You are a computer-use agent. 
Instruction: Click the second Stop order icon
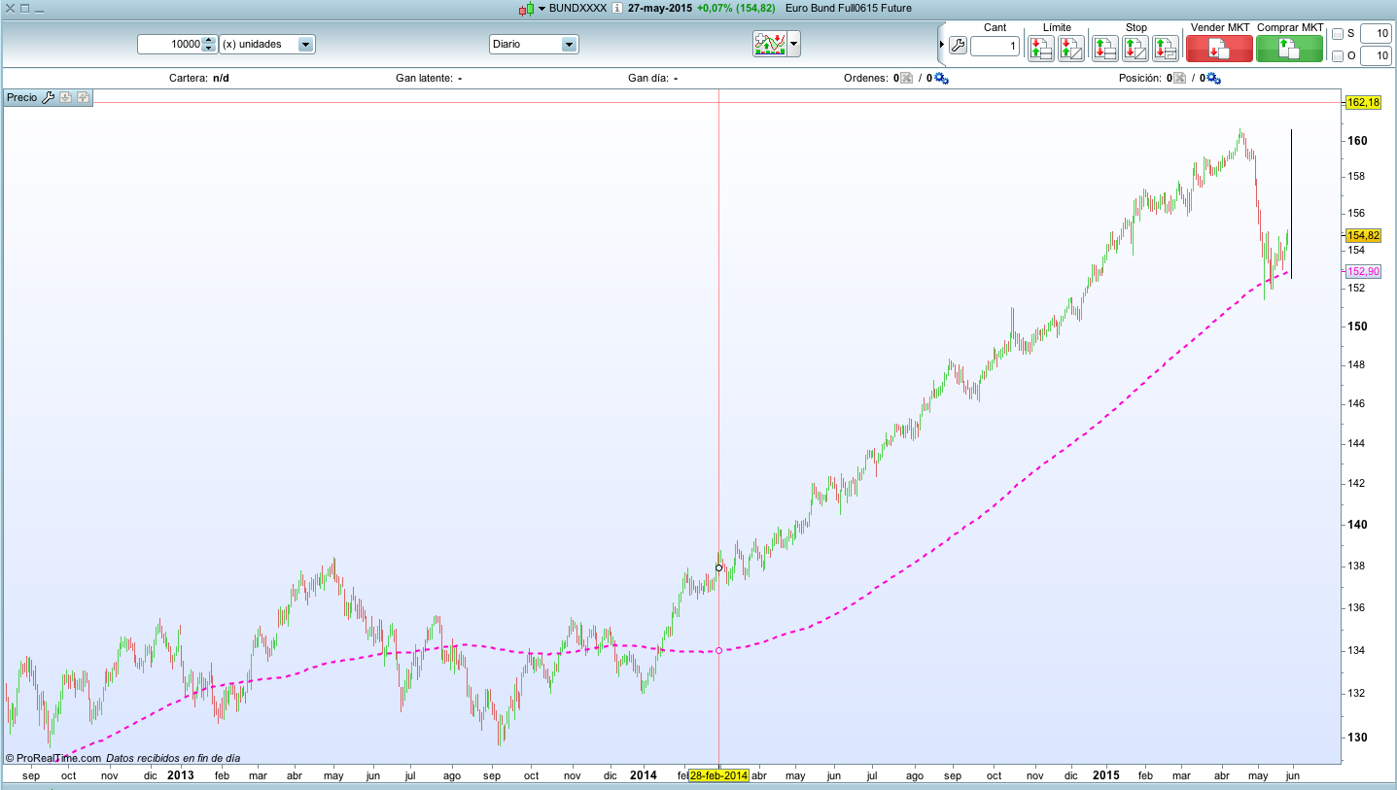(1135, 49)
